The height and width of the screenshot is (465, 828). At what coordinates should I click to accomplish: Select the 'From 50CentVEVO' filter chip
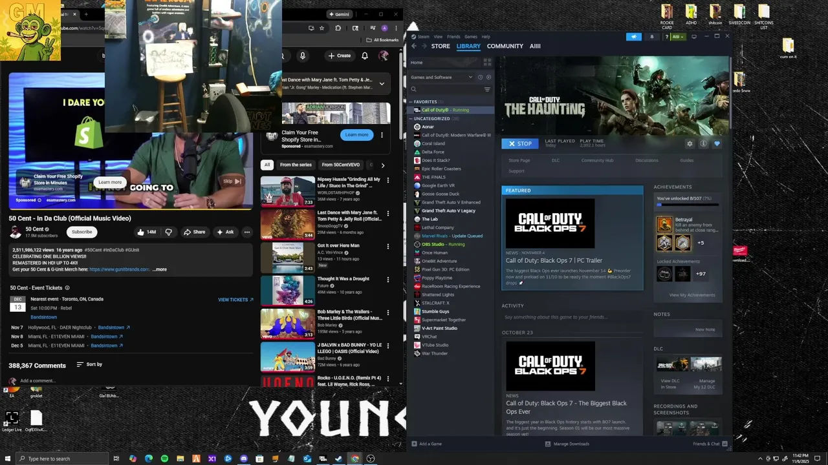[340, 165]
